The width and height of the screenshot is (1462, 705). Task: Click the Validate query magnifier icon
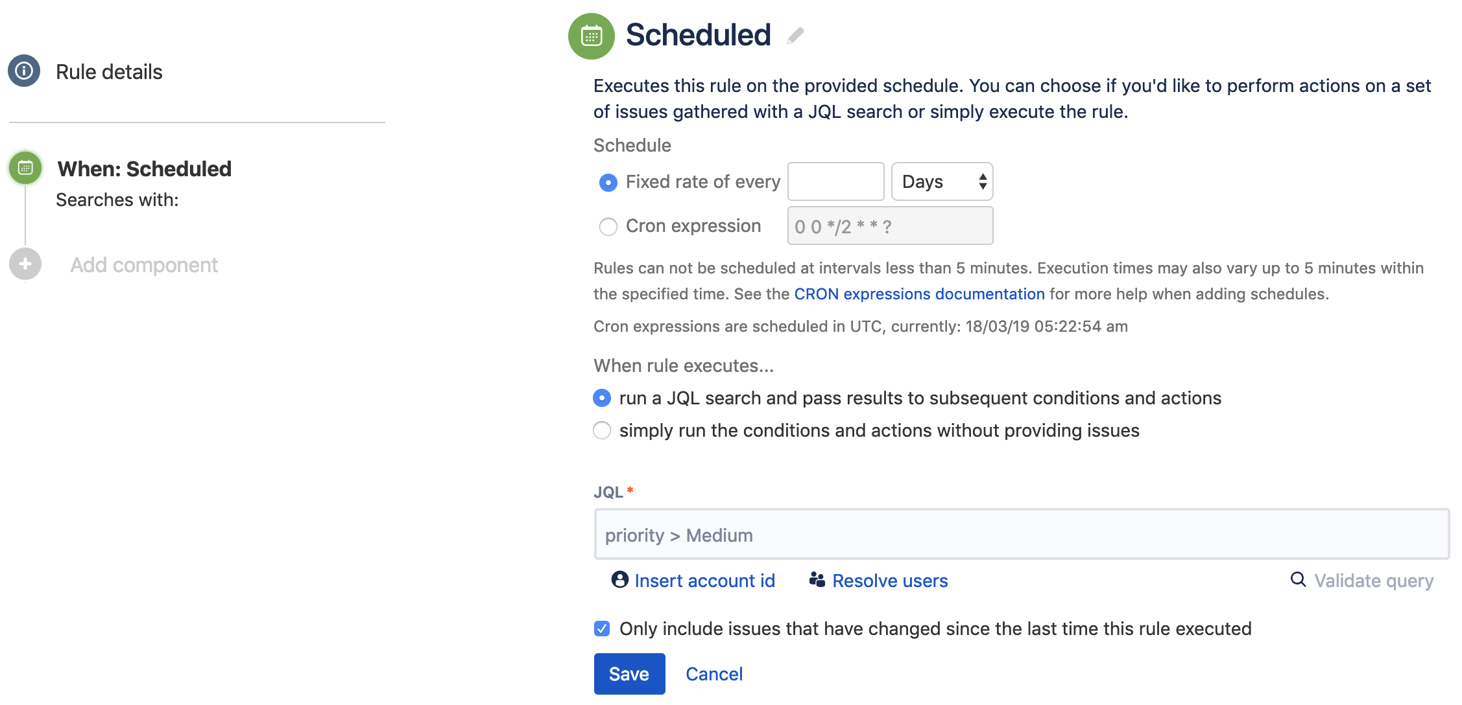pyautogui.click(x=1298, y=580)
